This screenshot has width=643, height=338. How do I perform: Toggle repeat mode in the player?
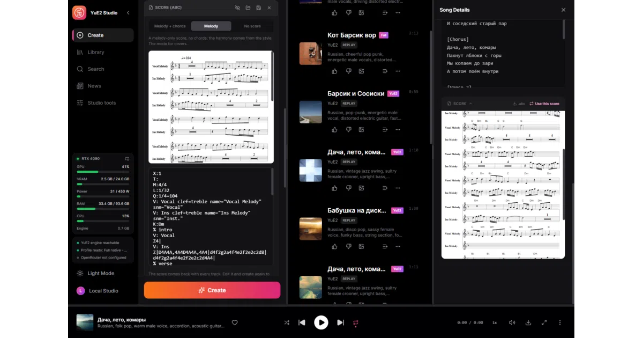355,322
